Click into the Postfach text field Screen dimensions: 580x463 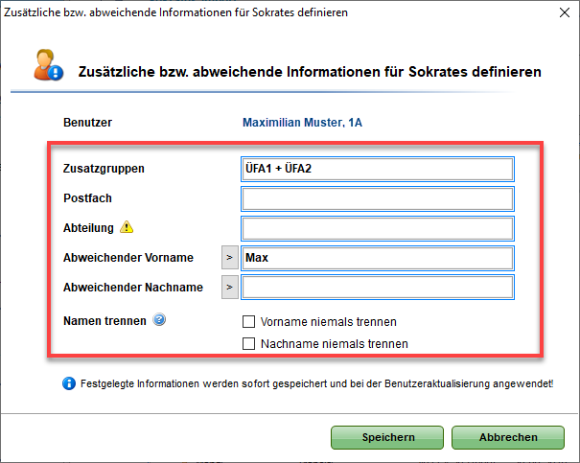coord(378,199)
